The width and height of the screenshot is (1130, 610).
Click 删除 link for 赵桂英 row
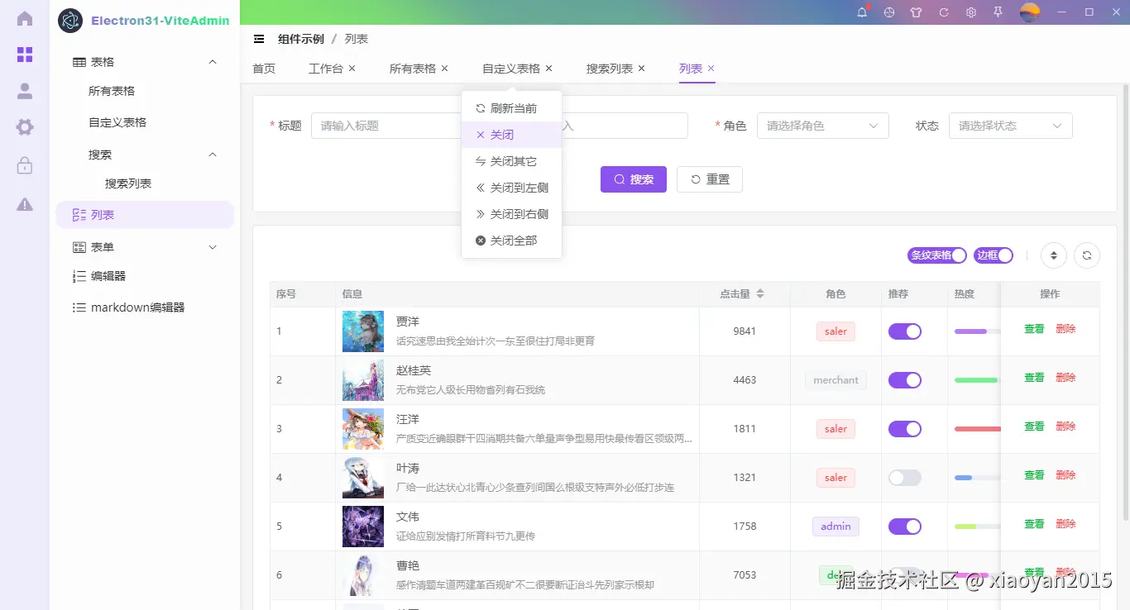1065,378
